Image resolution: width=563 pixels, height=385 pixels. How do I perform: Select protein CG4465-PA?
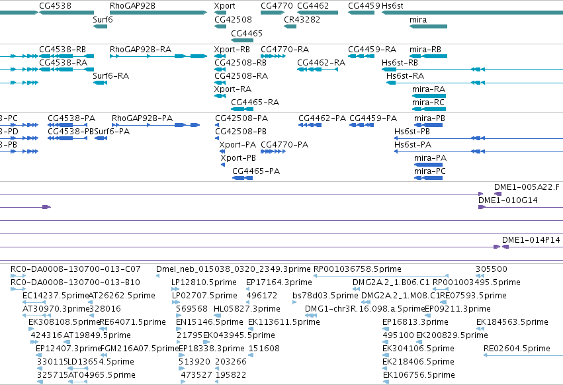coord(256,172)
